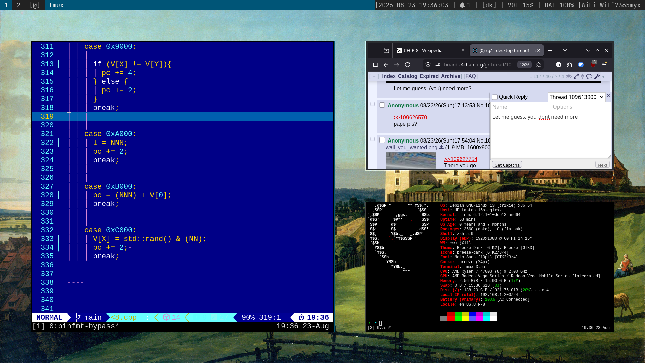Screen dimensions: 645x363
Task: Hide the 17:13:53 post with minus button
Action: click(373, 104)
